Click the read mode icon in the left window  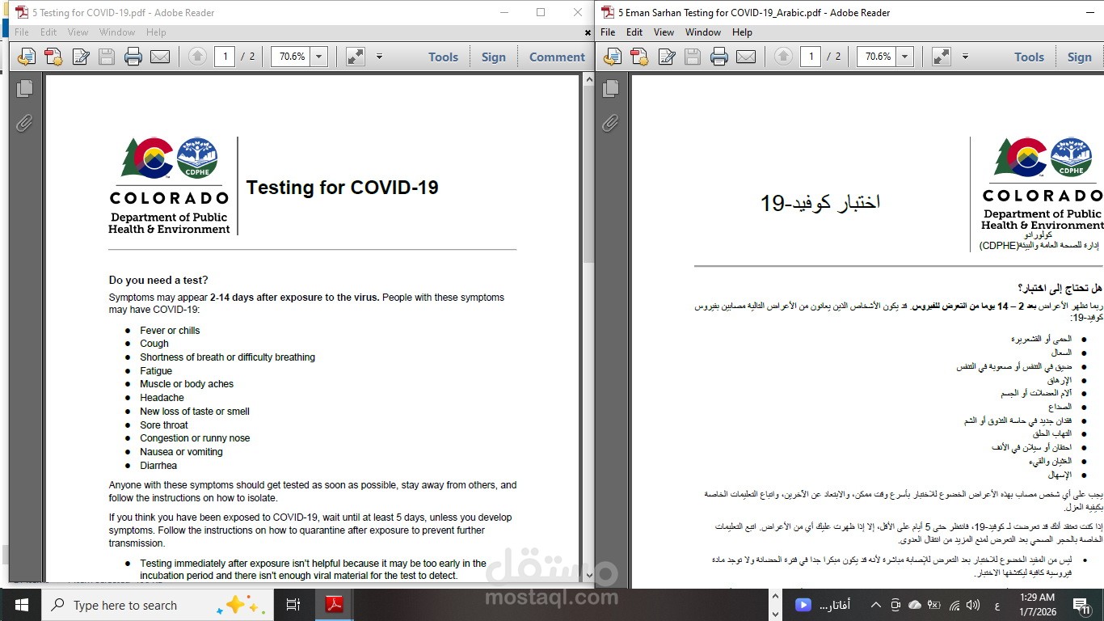click(x=355, y=57)
